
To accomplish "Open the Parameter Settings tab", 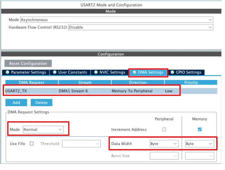I will (26, 72).
